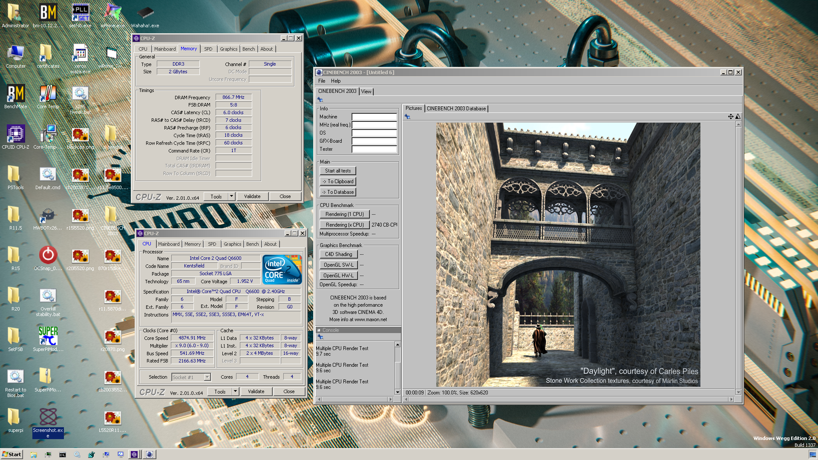Click the Cinebench Info panel pin icon
Image resolution: width=818 pixels, height=460 pixels.
click(x=320, y=99)
